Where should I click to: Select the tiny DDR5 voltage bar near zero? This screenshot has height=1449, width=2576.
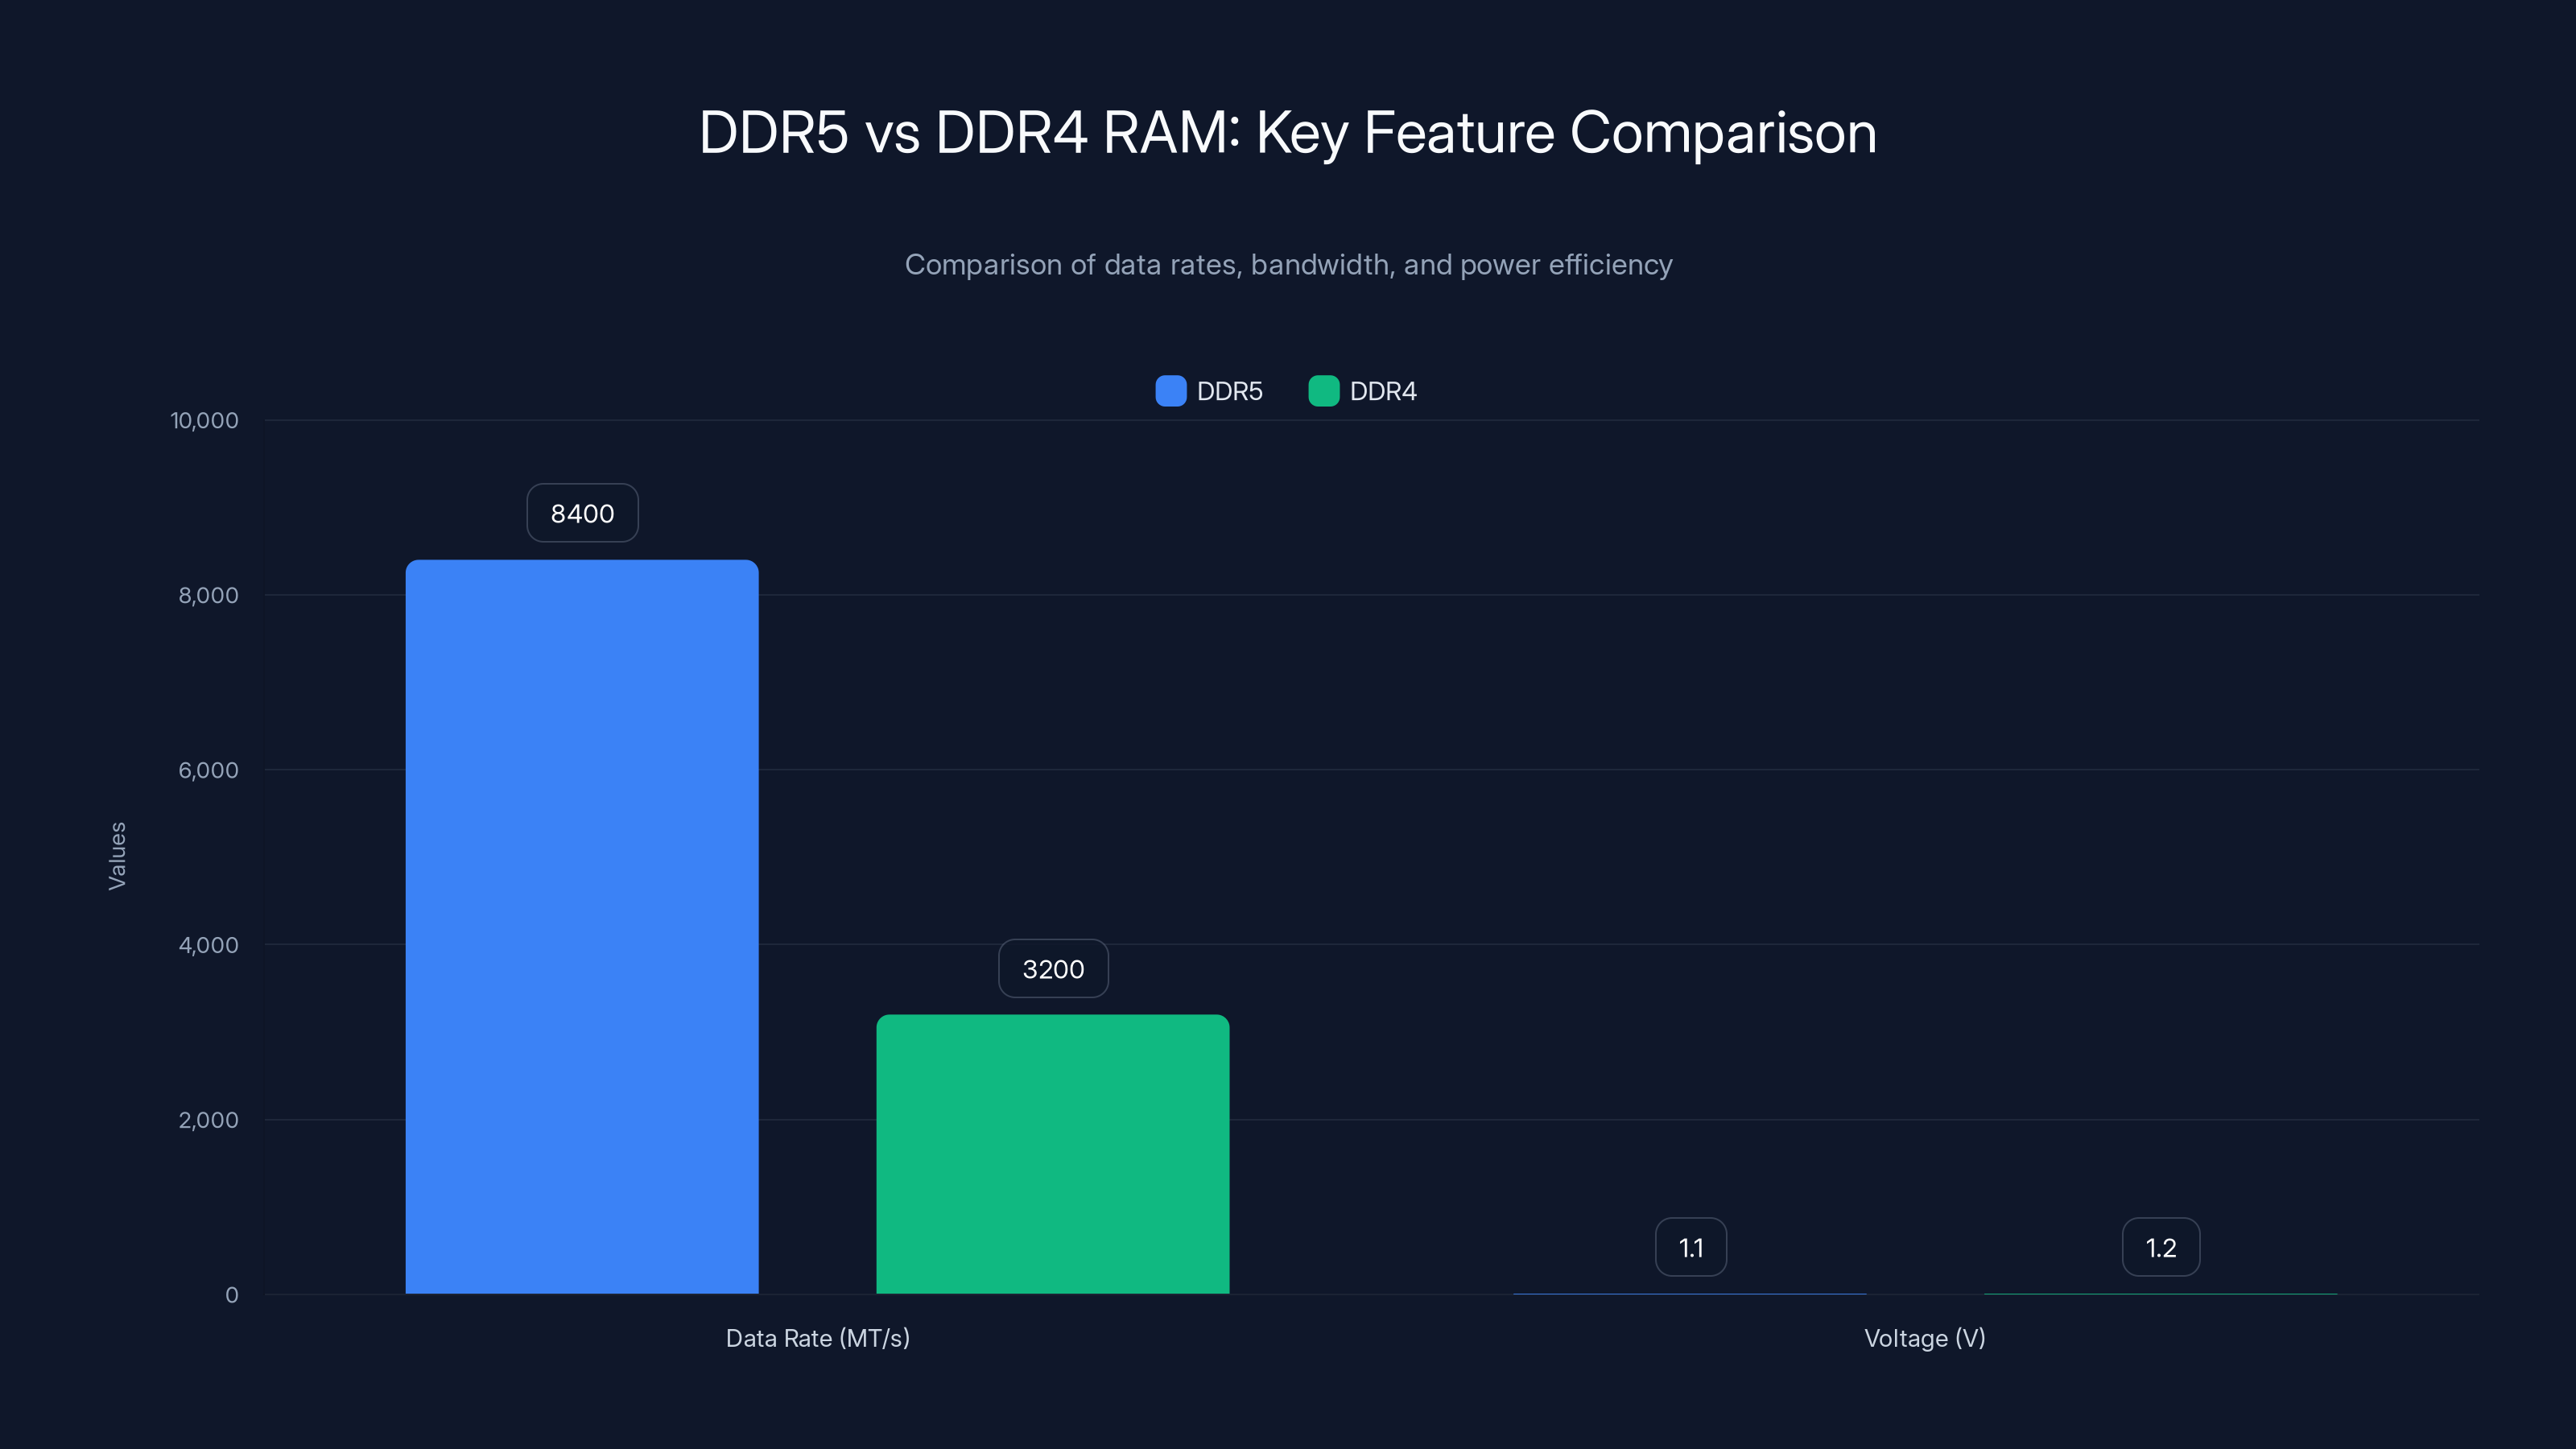click(x=1691, y=1292)
